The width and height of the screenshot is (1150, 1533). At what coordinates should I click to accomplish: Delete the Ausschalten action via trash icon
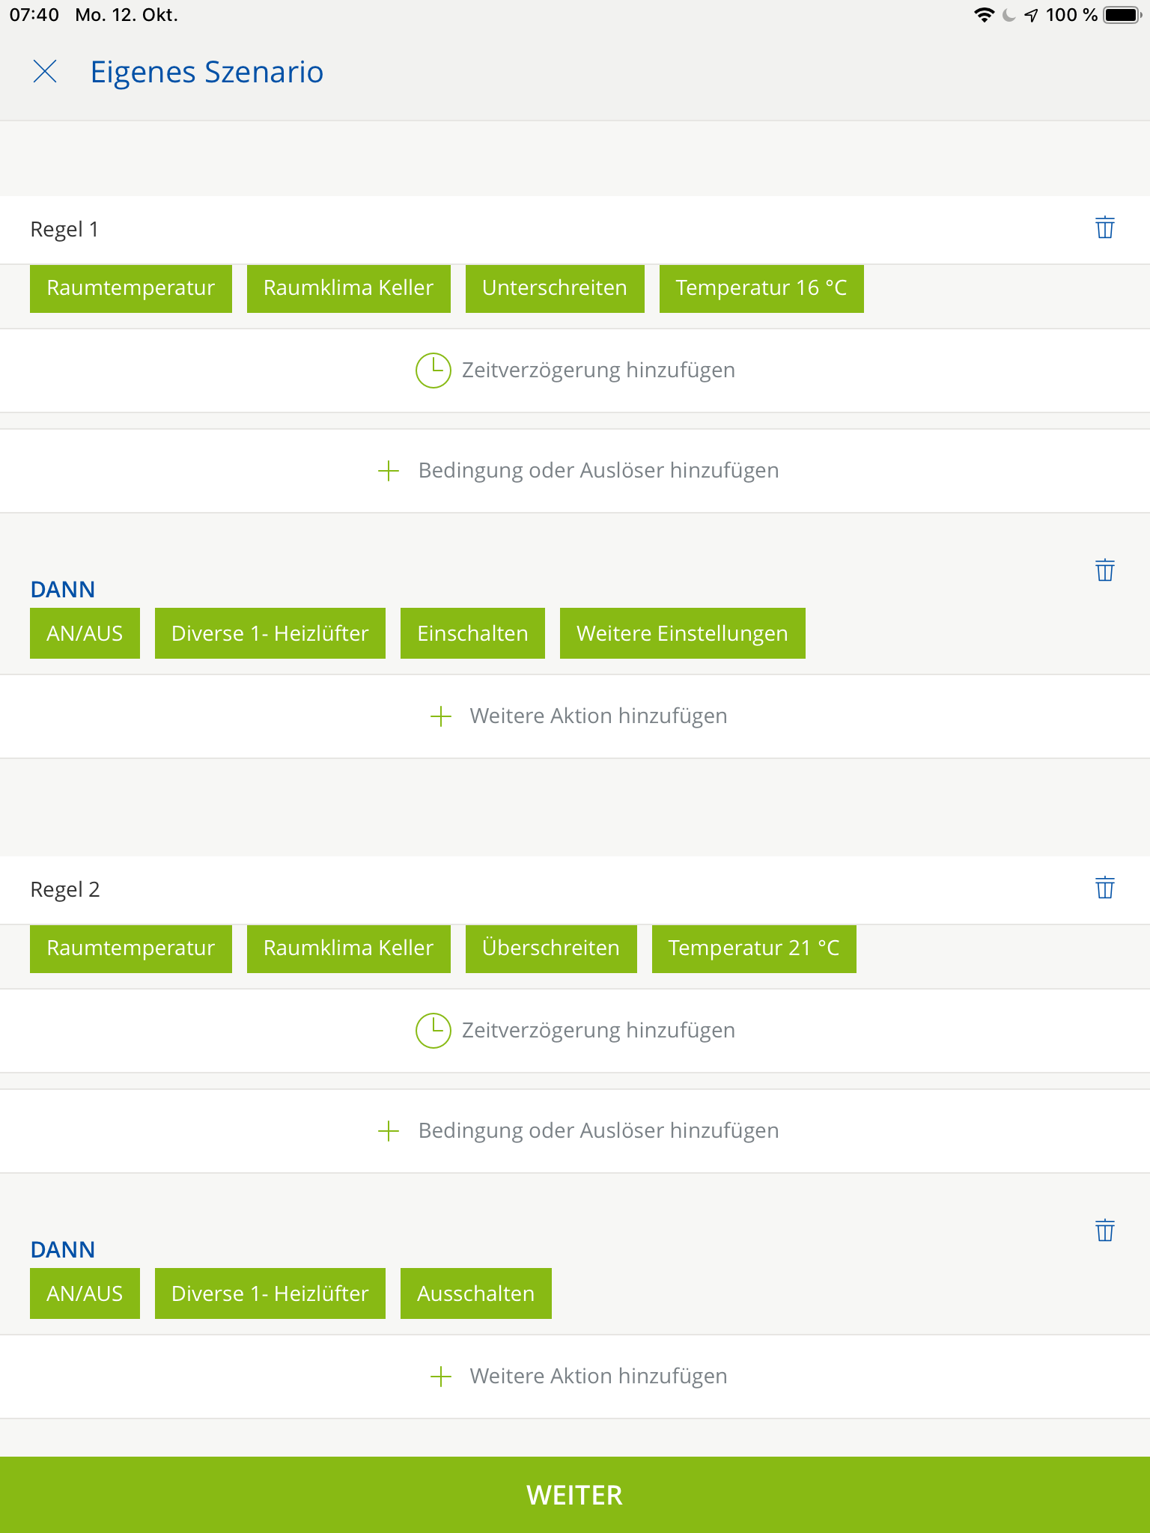coord(1104,1231)
